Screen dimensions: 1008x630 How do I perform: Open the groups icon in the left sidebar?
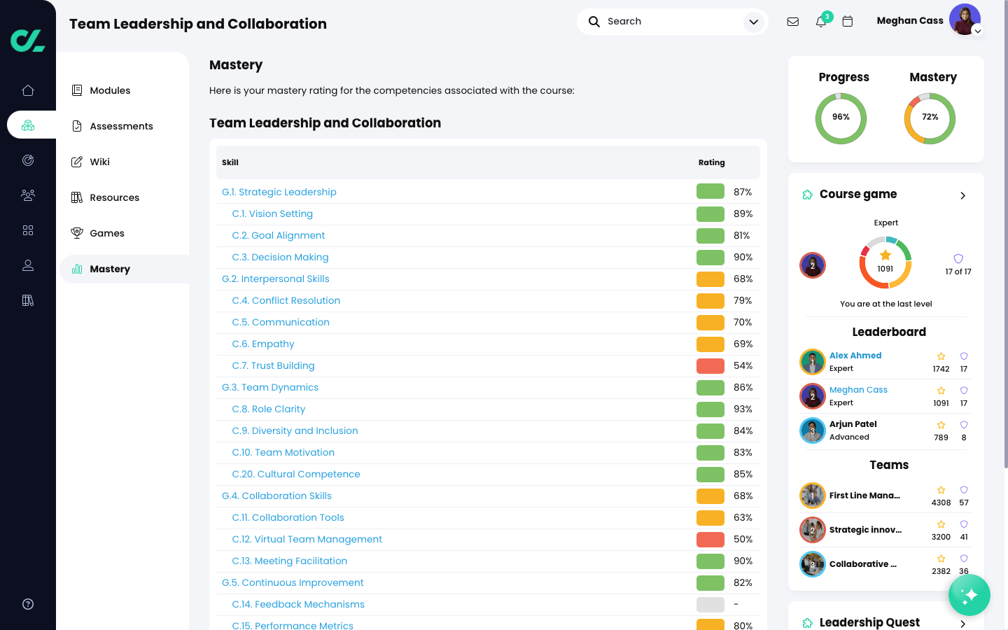click(x=28, y=195)
